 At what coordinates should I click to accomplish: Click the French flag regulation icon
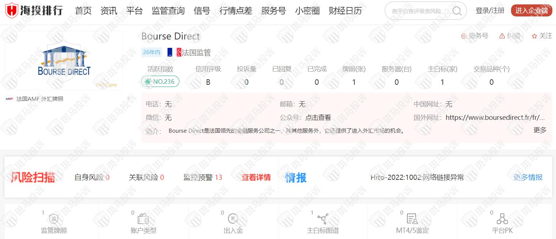coord(174,52)
